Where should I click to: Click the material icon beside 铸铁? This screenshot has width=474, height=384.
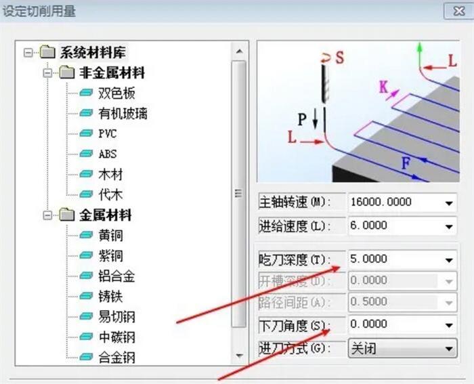(x=86, y=296)
